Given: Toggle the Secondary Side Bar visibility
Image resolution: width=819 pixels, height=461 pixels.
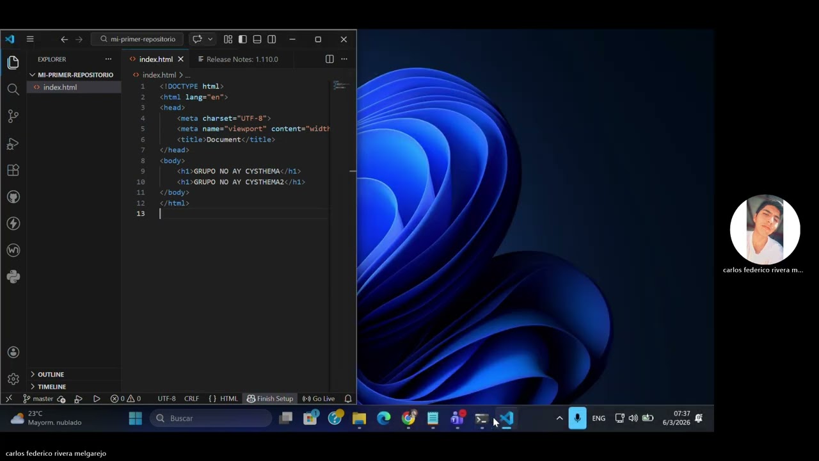Looking at the screenshot, I should click(x=272, y=39).
